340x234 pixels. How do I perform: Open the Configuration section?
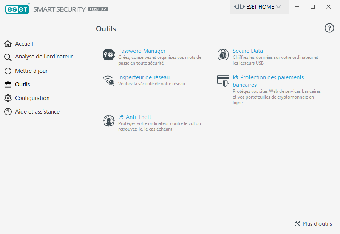pos(32,98)
